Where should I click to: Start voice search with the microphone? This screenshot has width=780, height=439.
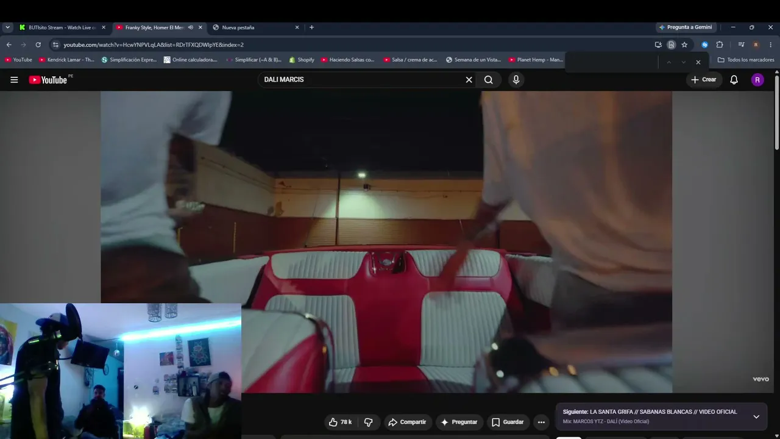[x=516, y=80]
